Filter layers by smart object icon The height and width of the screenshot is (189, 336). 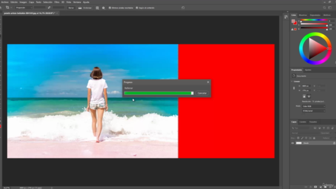click(332, 128)
